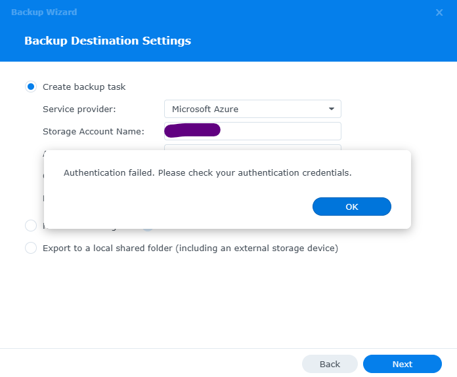
Task: Select the partially hidden middle radio option
Action: click(31, 226)
